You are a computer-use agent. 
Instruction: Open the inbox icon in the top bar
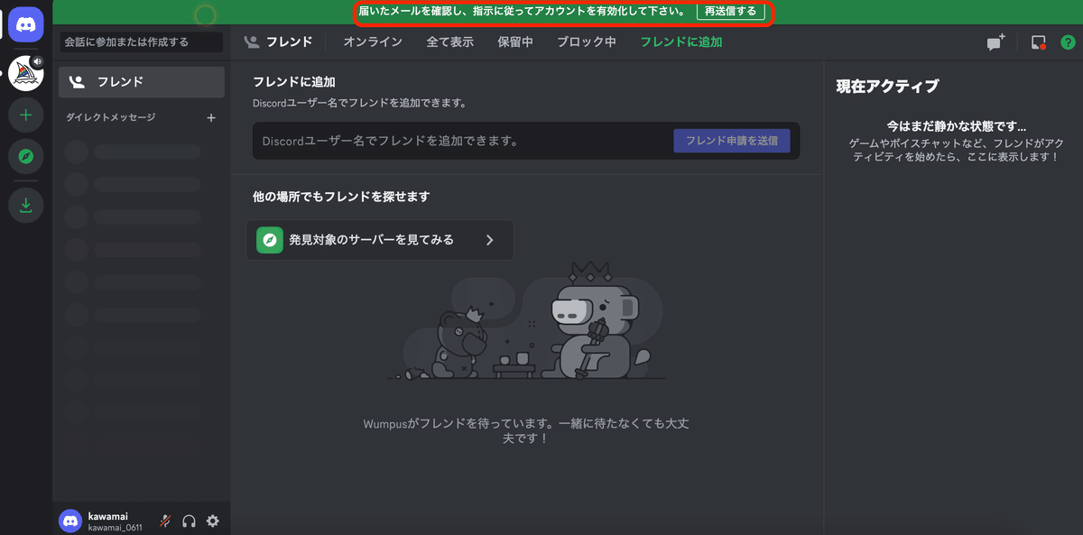pos(1038,42)
